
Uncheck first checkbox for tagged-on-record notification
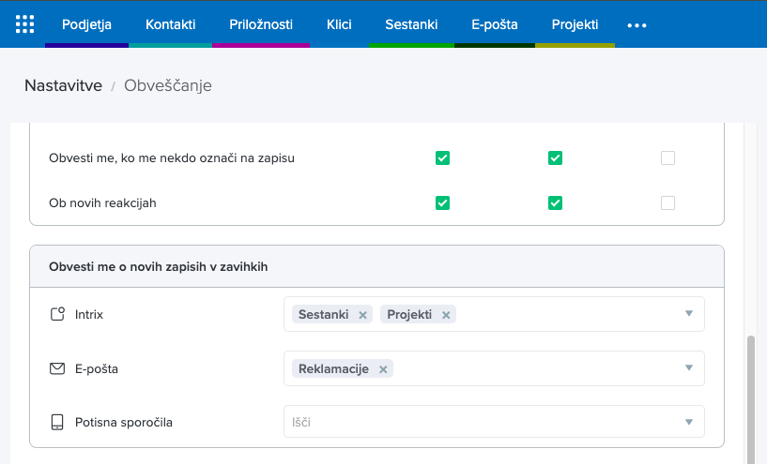point(442,158)
